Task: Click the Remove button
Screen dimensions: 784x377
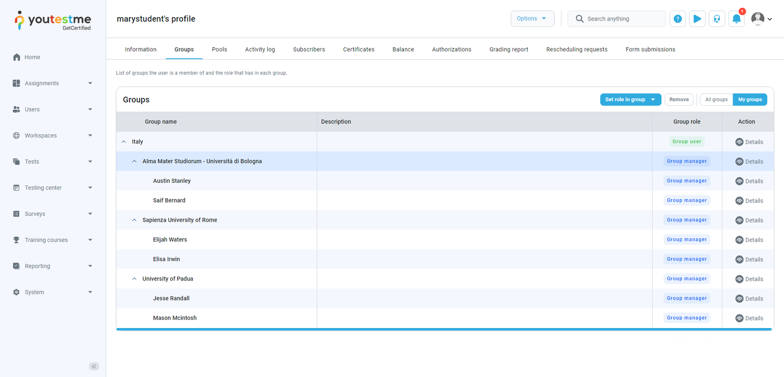Action: pyautogui.click(x=679, y=99)
